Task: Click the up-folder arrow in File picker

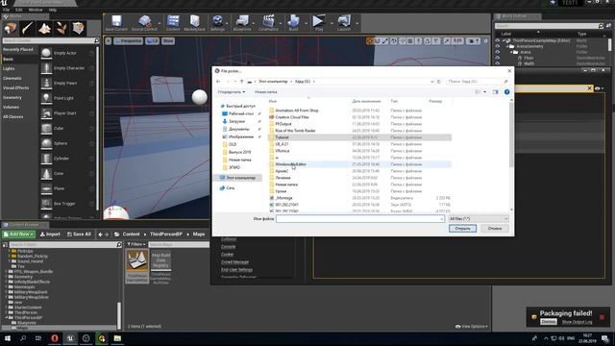Action: (x=241, y=81)
